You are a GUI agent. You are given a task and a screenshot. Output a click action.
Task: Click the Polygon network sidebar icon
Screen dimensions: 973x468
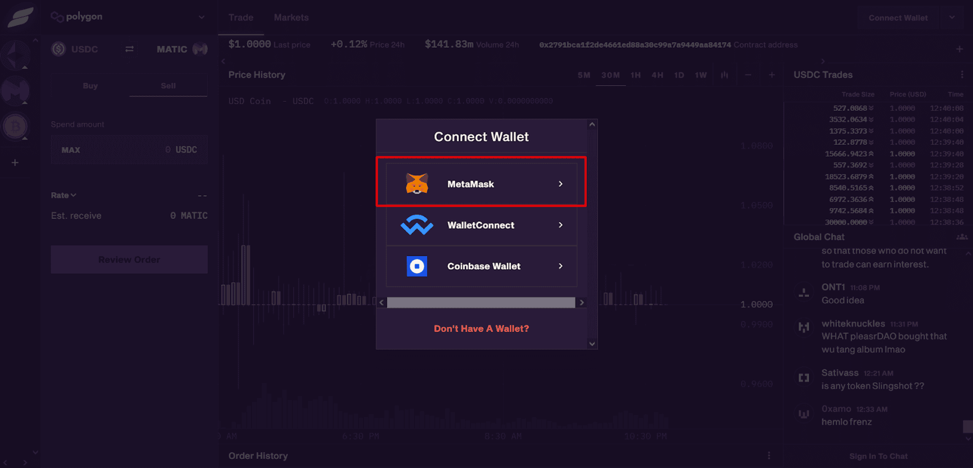(15, 90)
